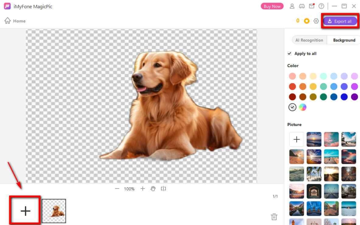This screenshot has height=225, width=360.
Task: Open the settings gear icon
Action: tap(316, 21)
